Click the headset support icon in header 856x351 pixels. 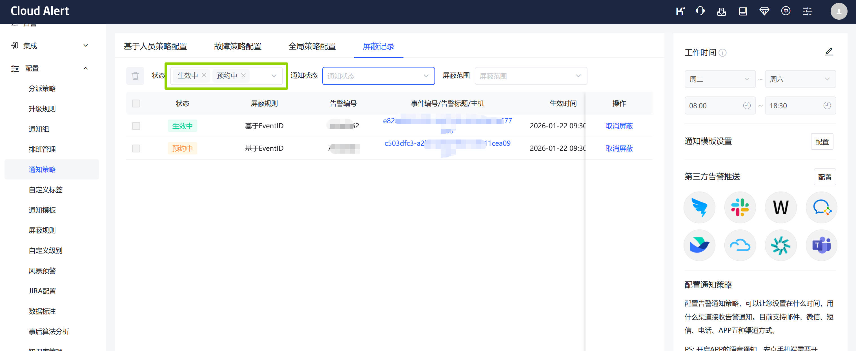pos(700,11)
